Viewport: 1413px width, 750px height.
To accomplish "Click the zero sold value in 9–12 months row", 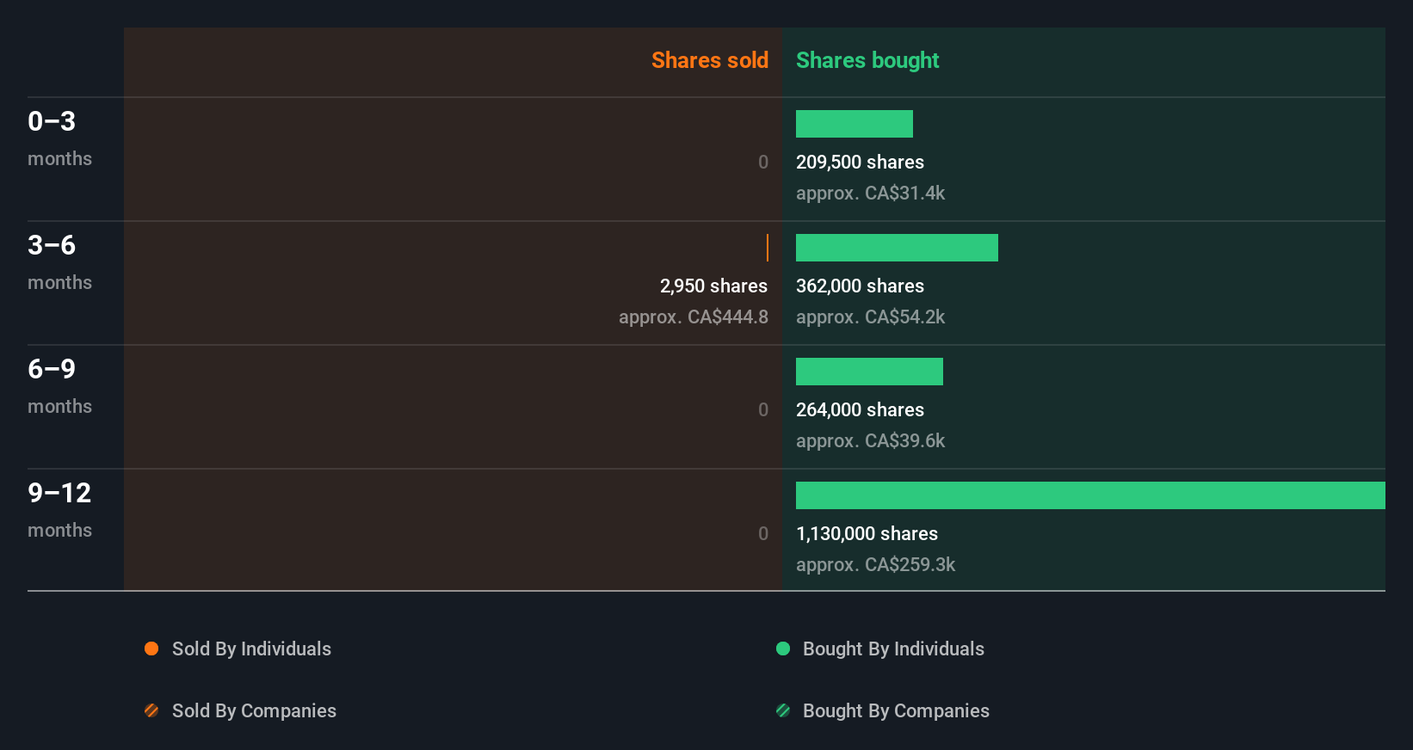I will (x=763, y=534).
